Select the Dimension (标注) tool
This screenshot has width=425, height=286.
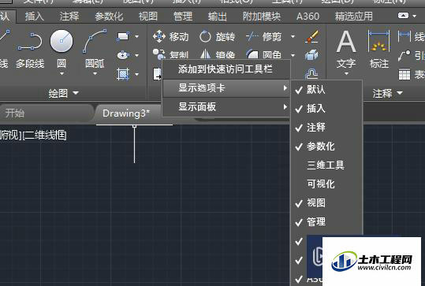click(379, 49)
